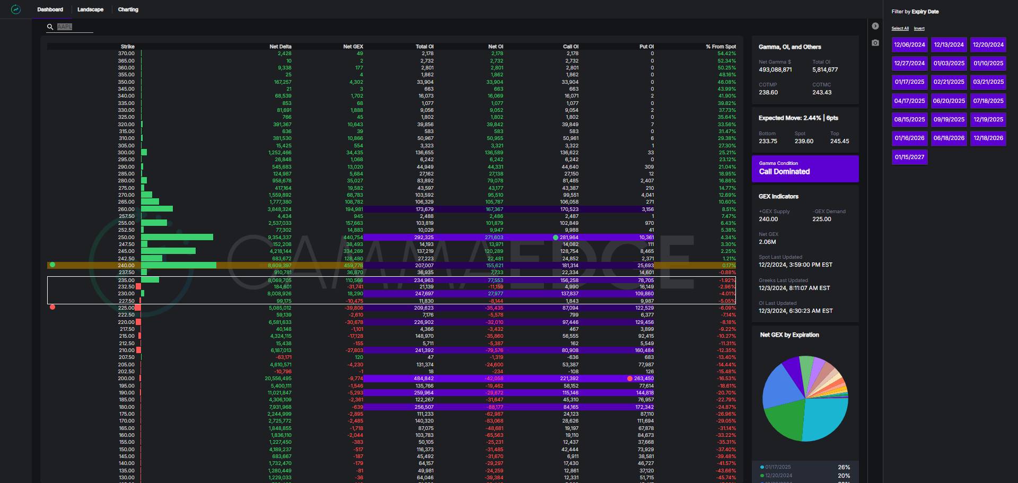Click the search magnifier icon
This screenshot has height=483, width=1018.
(x=50, y=27)
